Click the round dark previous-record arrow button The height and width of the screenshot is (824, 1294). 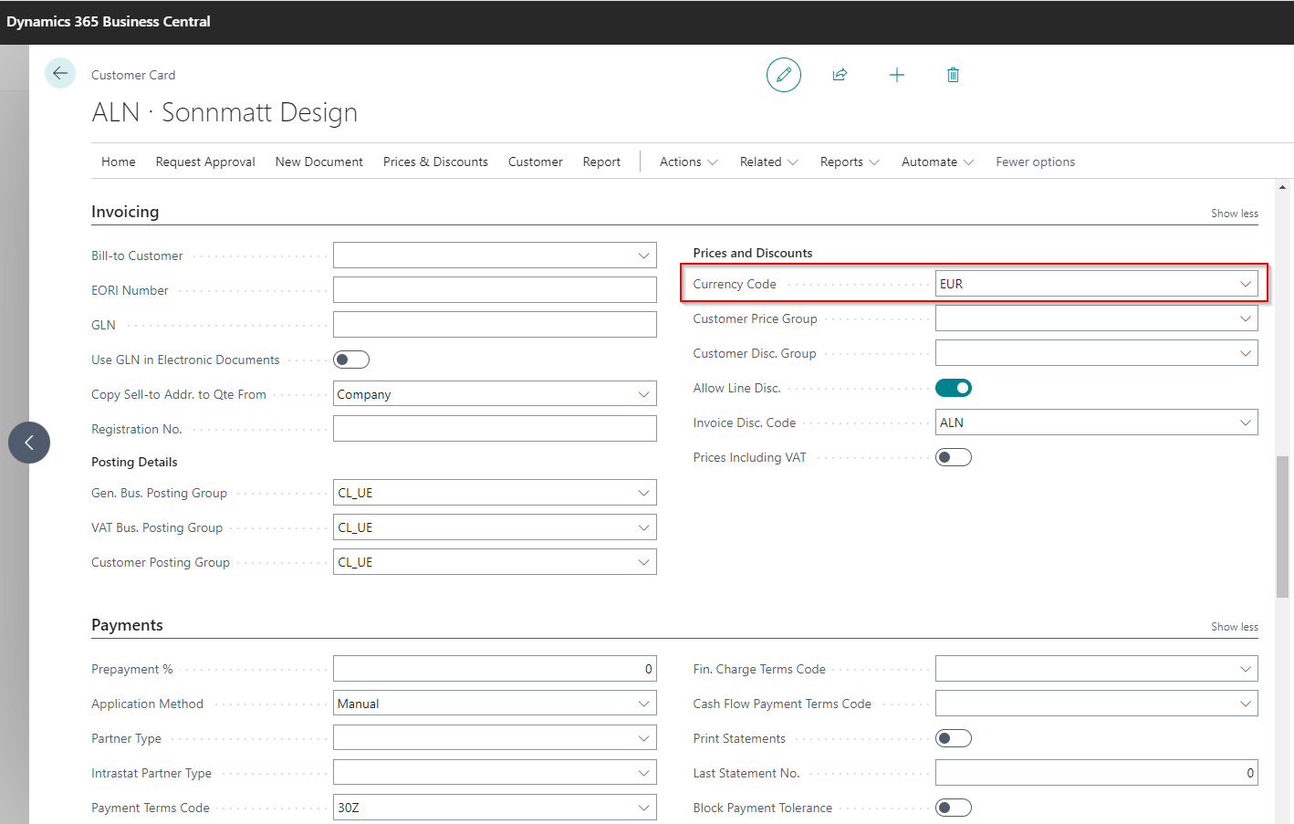coord(29,443)
